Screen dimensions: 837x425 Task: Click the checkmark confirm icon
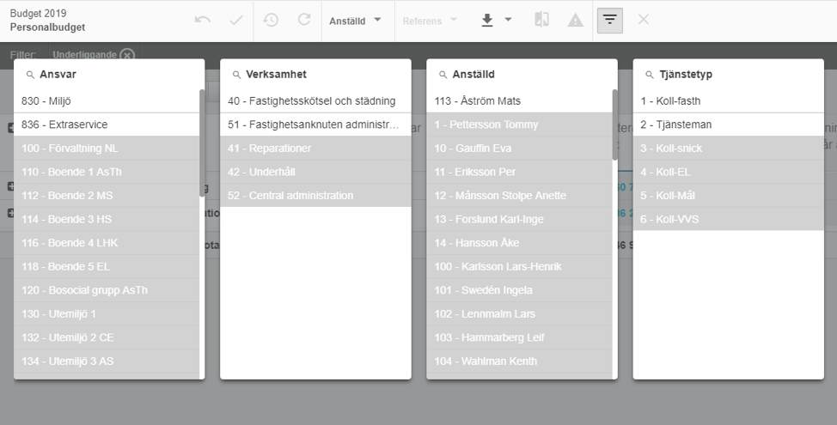[236, 20]
